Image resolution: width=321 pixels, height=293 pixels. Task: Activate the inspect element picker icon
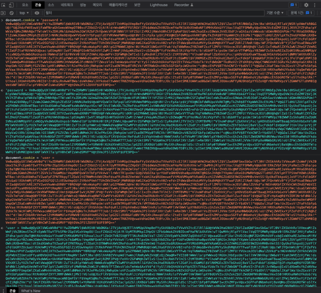3,5
